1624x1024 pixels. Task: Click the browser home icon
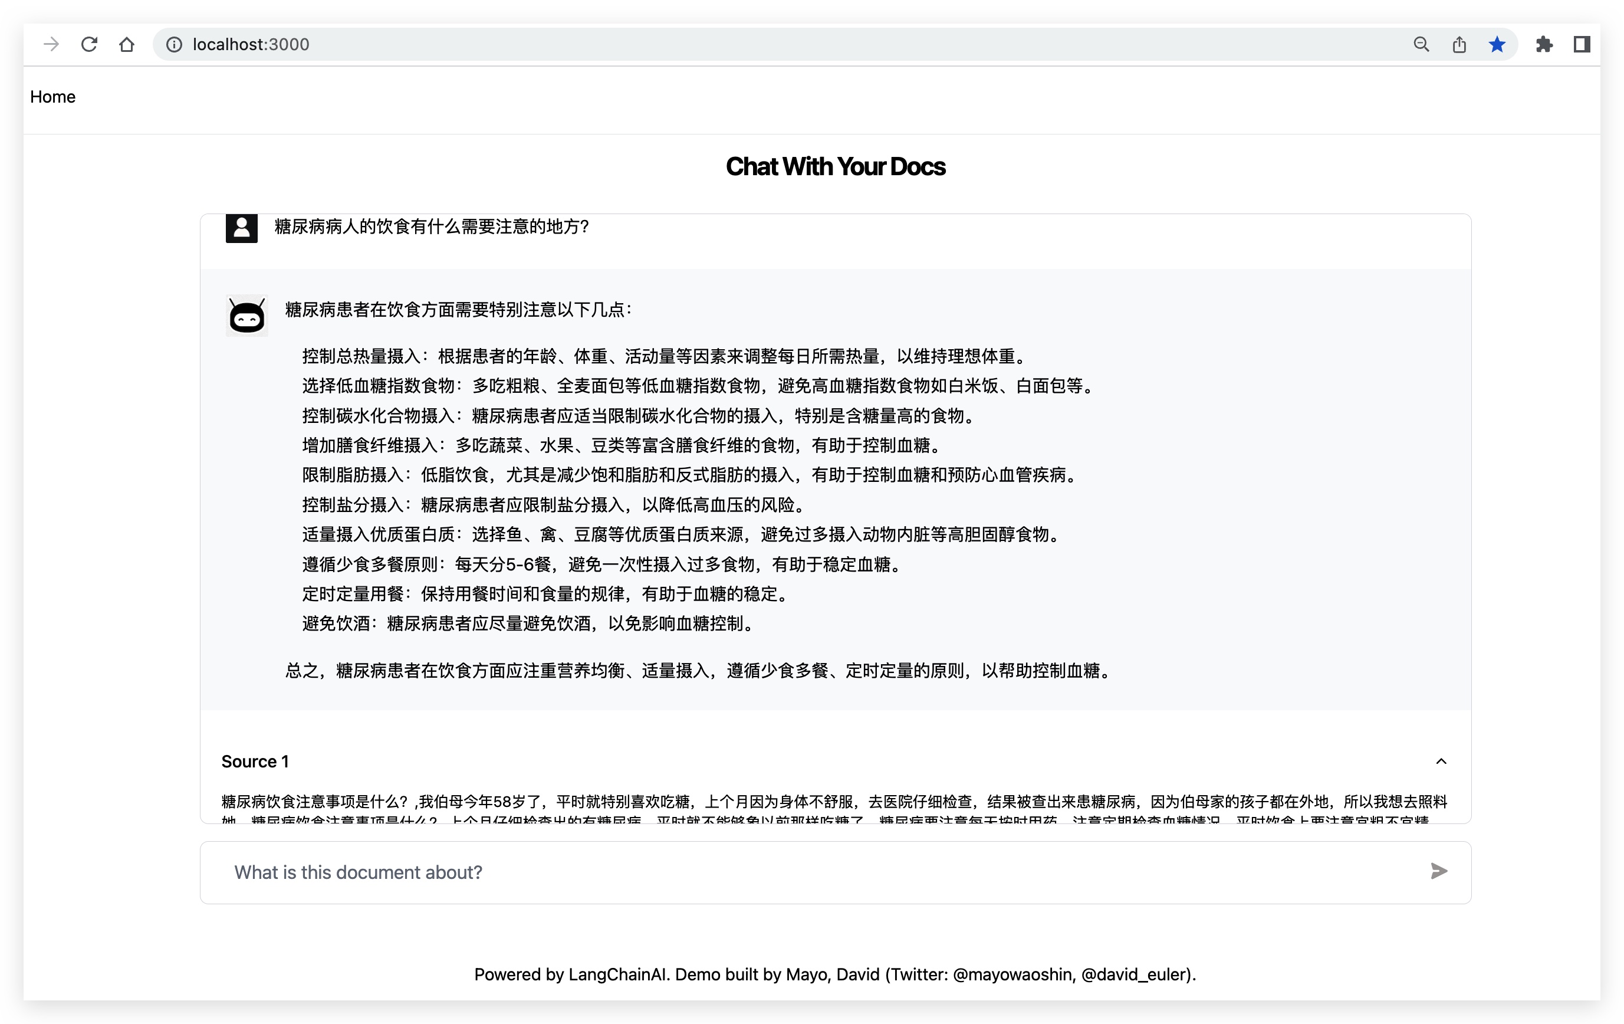(127, 44)
